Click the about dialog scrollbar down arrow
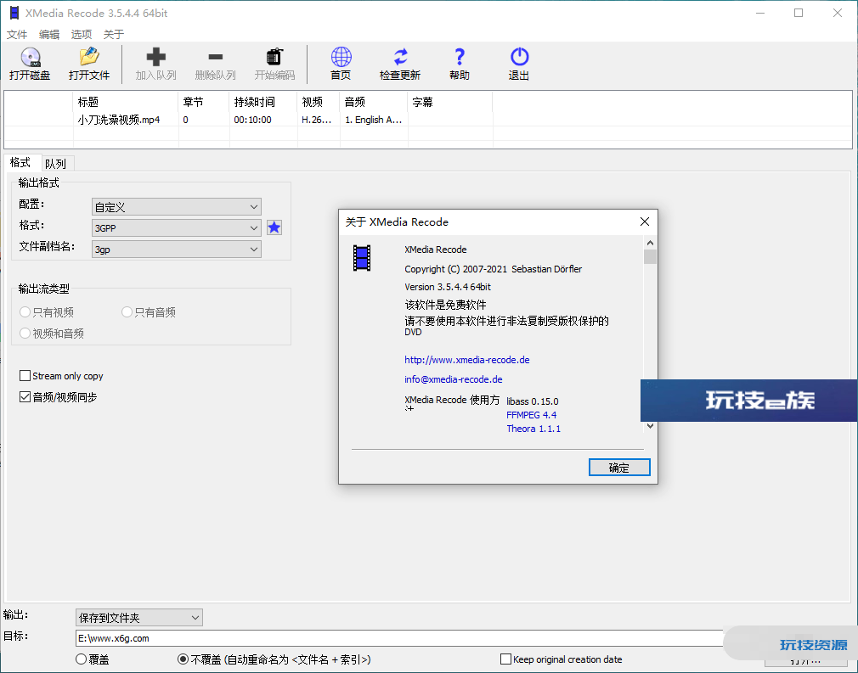Image resolution: width=858 pixels, height=673 pixels. click(x=650, y=426)
